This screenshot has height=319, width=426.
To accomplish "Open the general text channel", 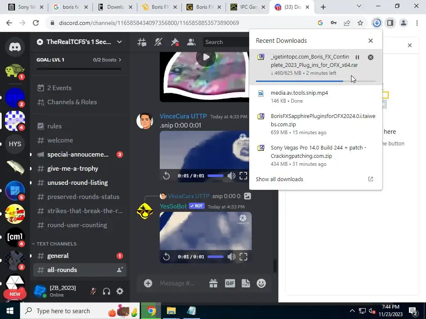I will pos(80,256).
